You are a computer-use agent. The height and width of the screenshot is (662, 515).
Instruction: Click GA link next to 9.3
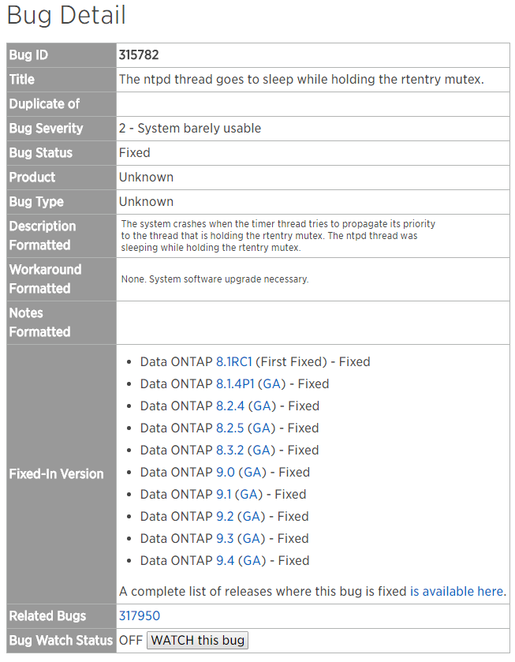tap(251, 538)
